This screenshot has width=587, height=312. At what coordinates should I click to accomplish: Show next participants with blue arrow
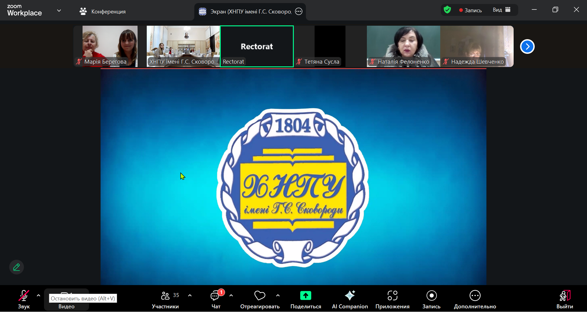click(x=527, y=46)
